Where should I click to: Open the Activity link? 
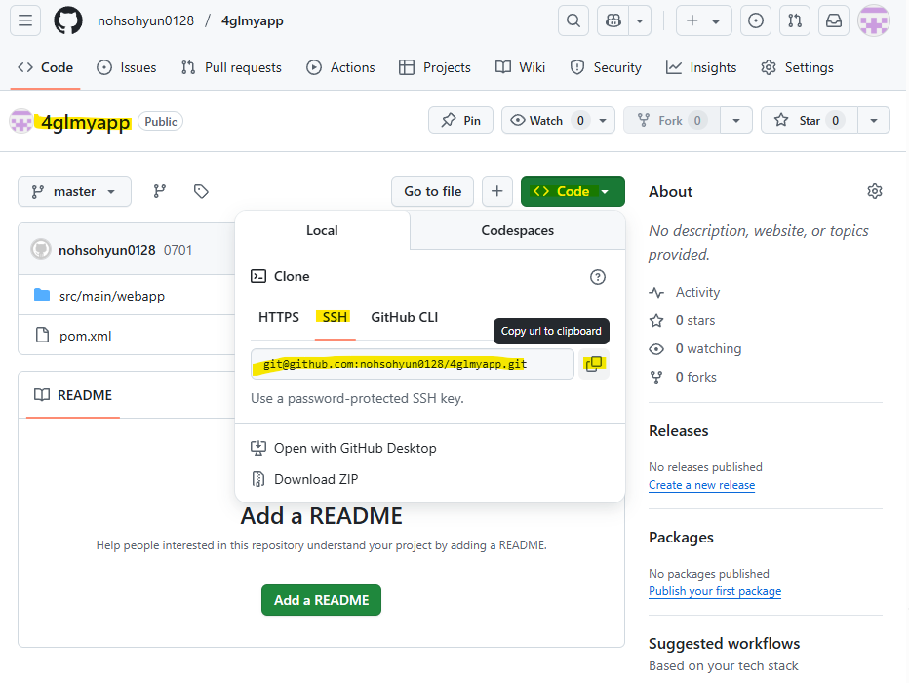point(684,292)
